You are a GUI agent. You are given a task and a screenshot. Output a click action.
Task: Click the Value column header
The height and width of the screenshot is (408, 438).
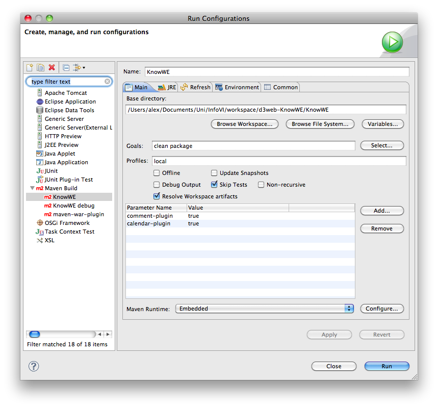pos(238,208)
